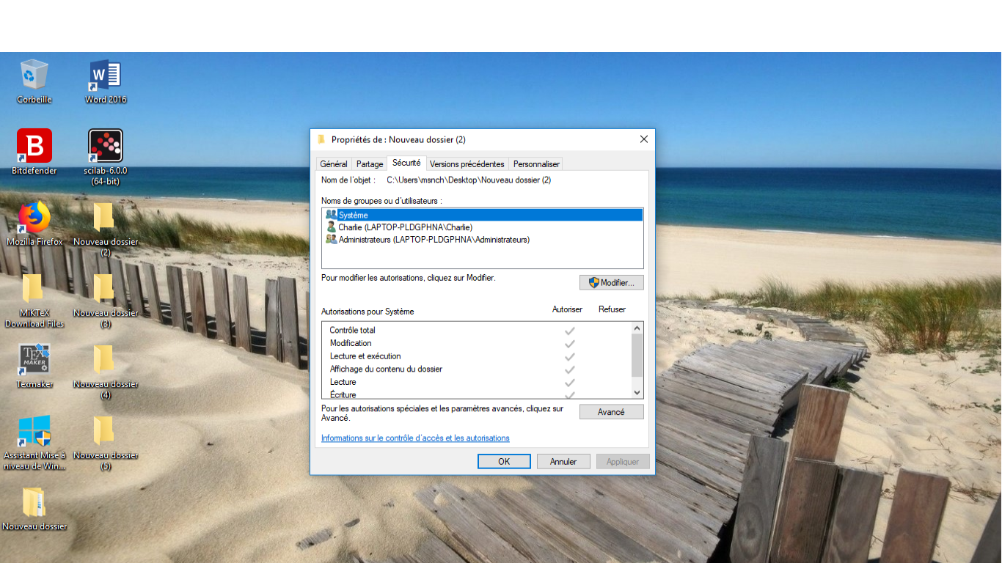
Task: Click the object path C:\Users\msnch\Desktop text
Action: (x=469, y=180)
